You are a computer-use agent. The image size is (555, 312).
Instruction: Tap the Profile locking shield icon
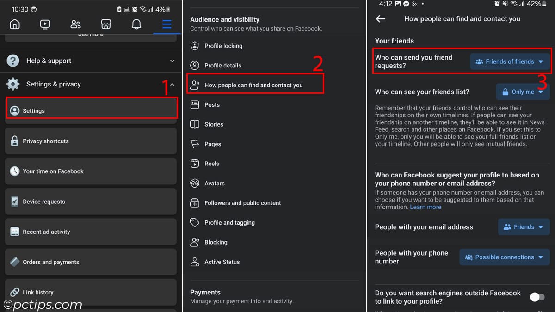pos(195,46)
